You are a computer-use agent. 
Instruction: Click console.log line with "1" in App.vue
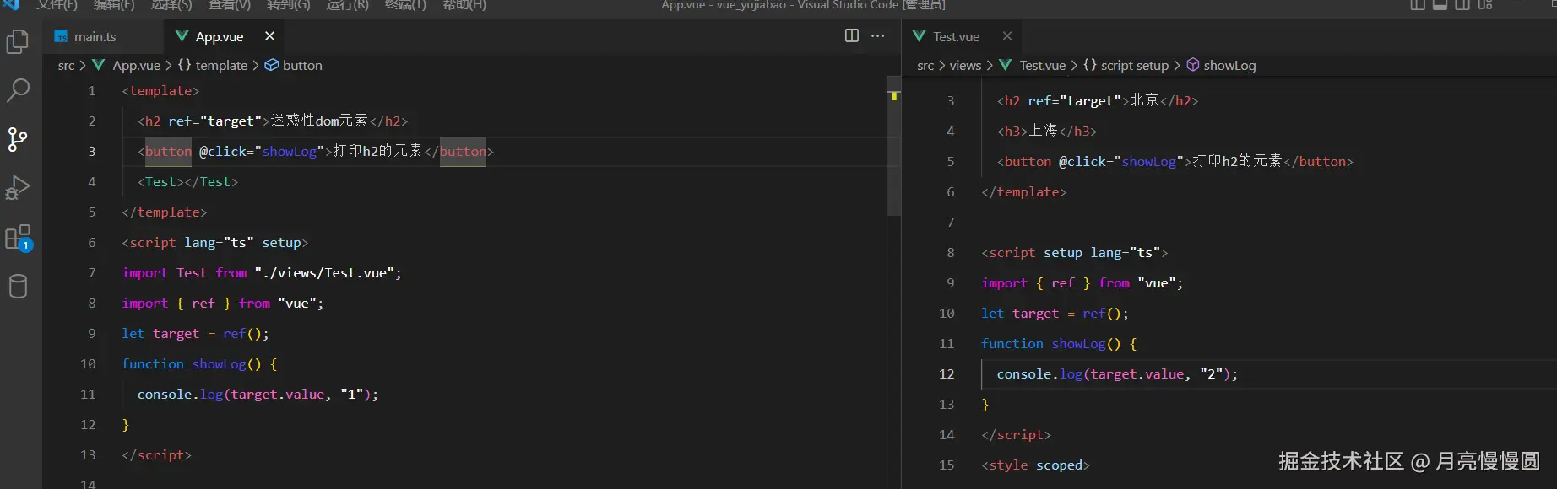[258, 394]
